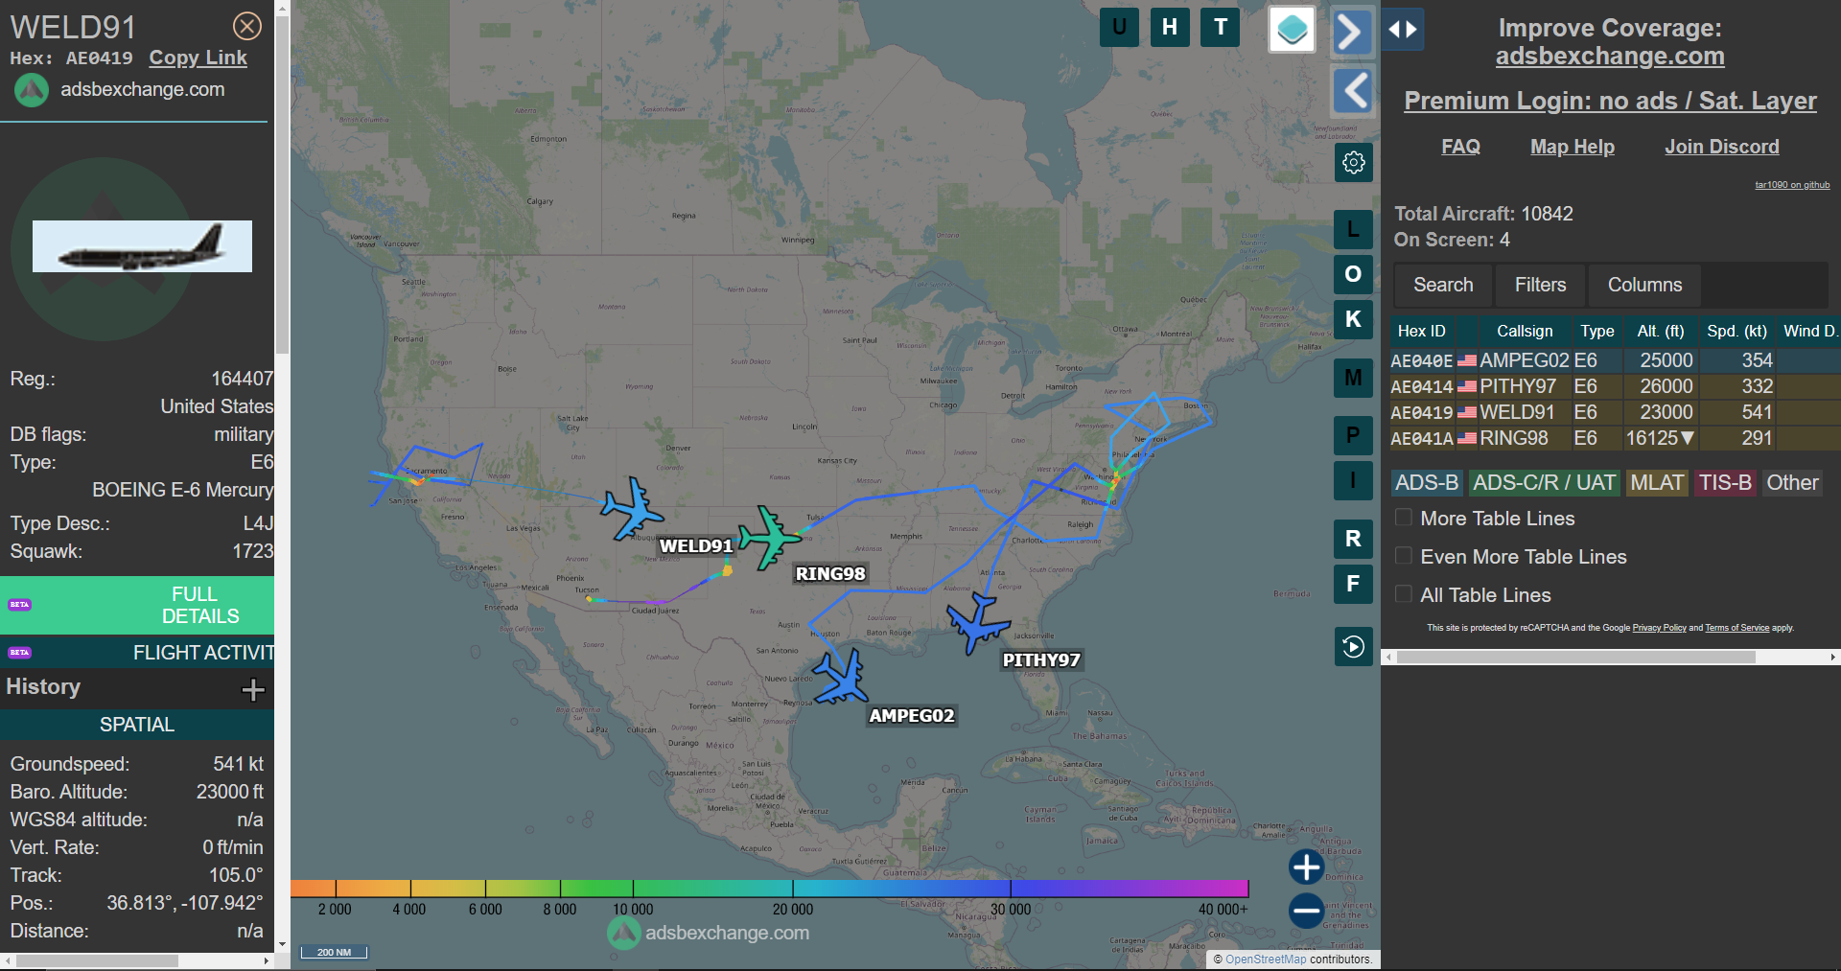
Task: Open the Search tab
Action: (1443, 285)
